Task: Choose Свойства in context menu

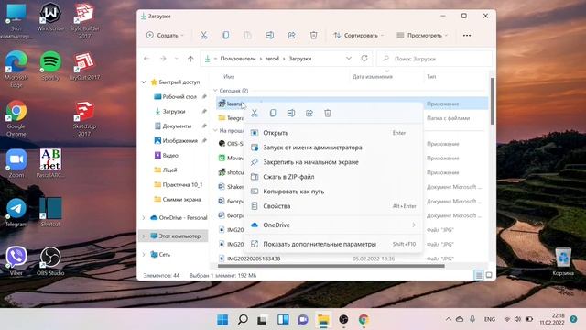Action: [333, 205]
